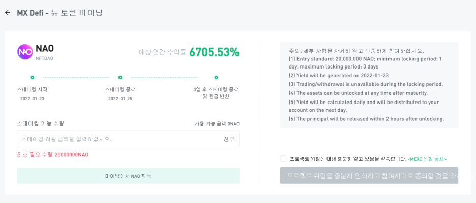This screenshot has height=203, width=476.
Task: Select the staking end timeline dot
Action: tap(120, 77)
